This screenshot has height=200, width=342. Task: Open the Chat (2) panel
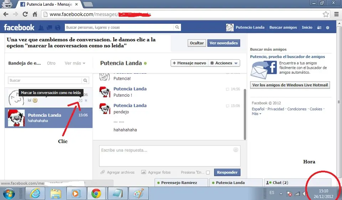297,183
